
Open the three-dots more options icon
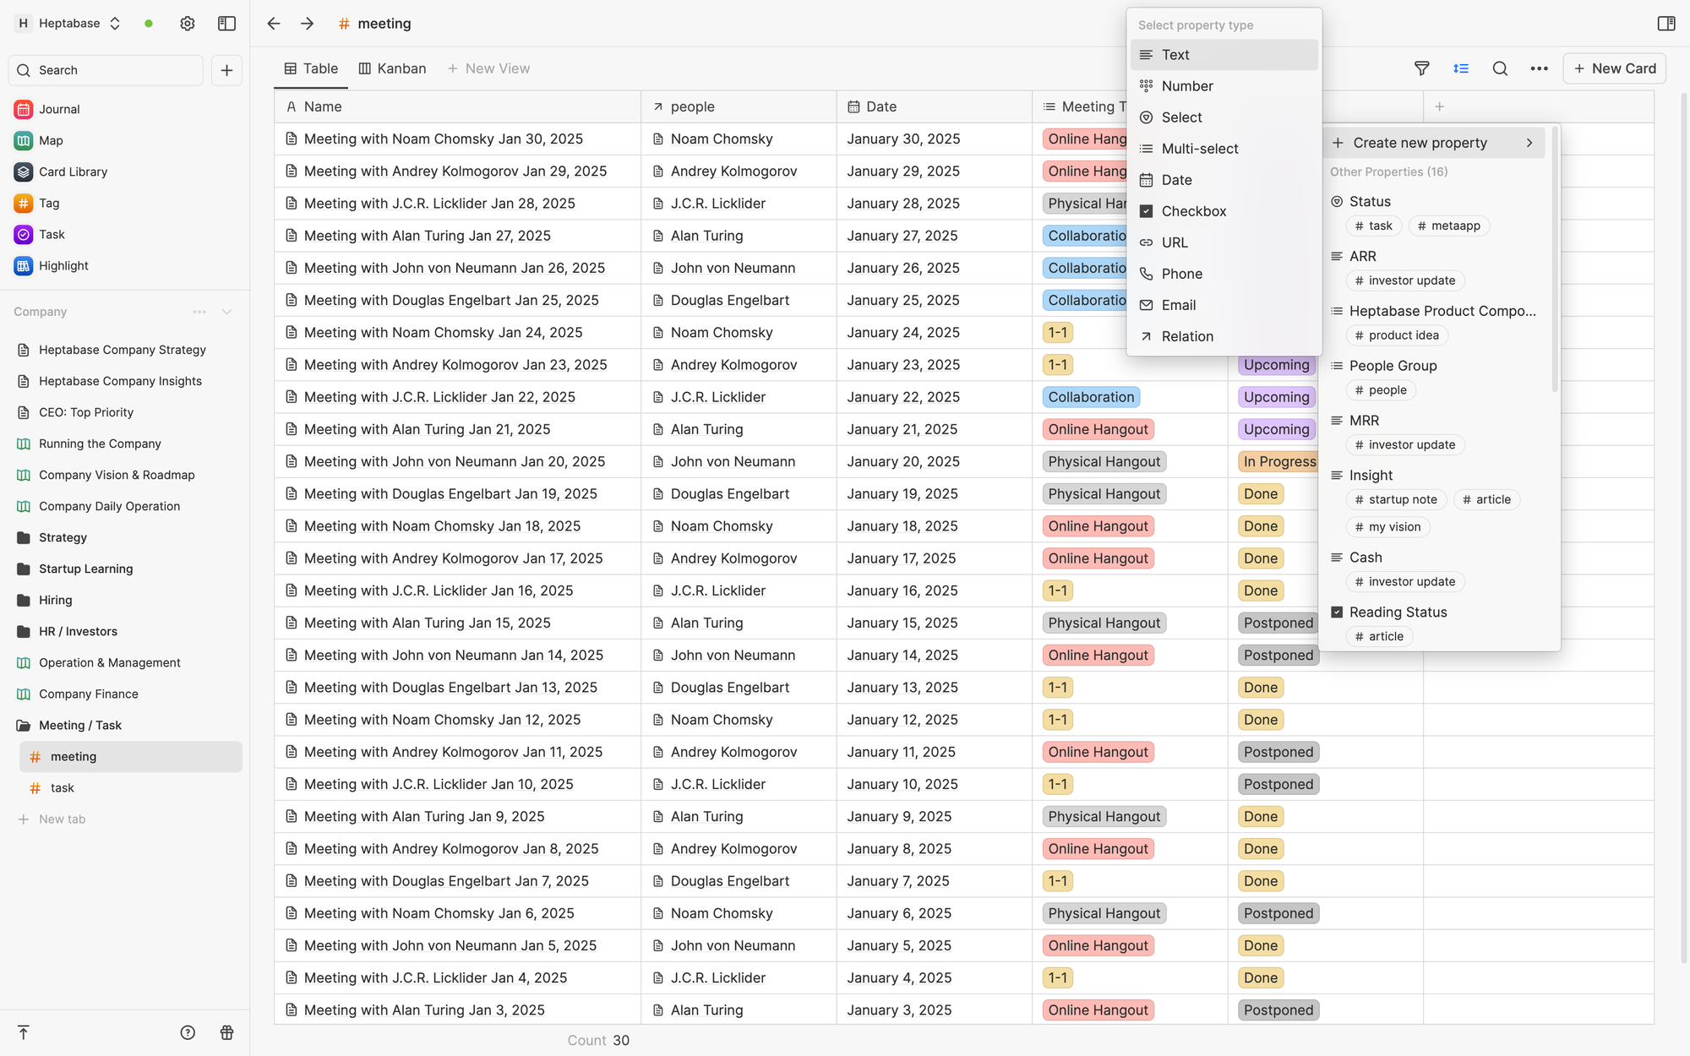tap(1539, 68)
